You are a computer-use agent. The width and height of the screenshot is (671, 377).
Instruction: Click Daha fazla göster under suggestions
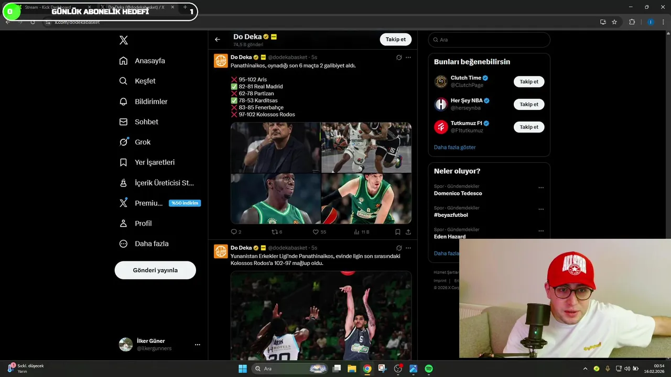[x=454, y=147]
